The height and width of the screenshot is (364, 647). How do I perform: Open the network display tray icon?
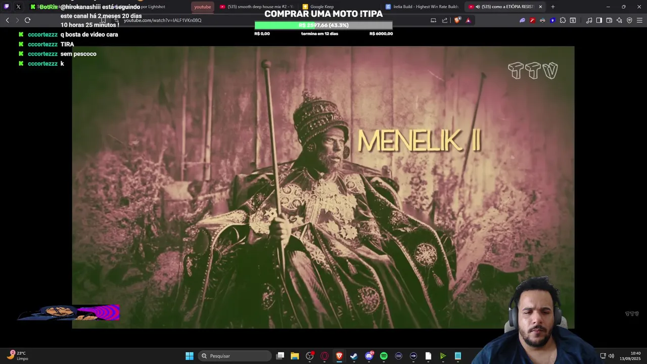coord(603,356)
